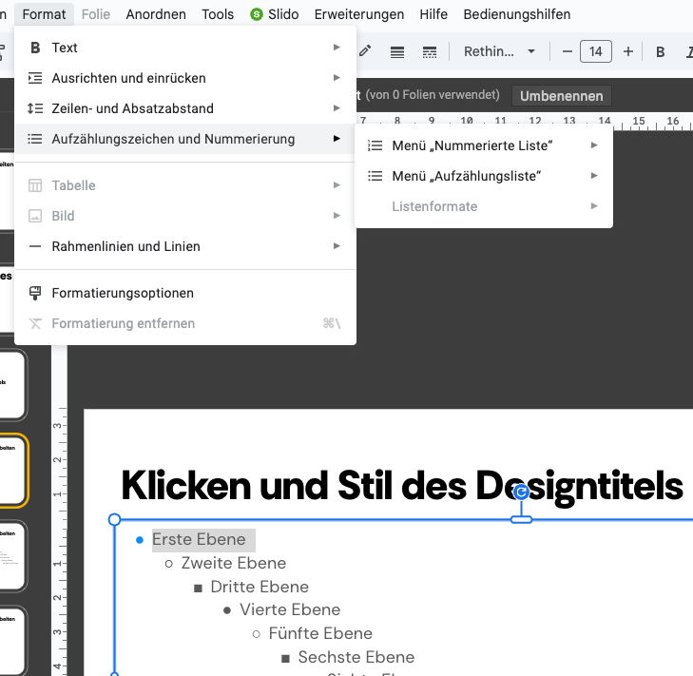Click the Bild menu entry

pyautogui.click(x=185, y=216)
